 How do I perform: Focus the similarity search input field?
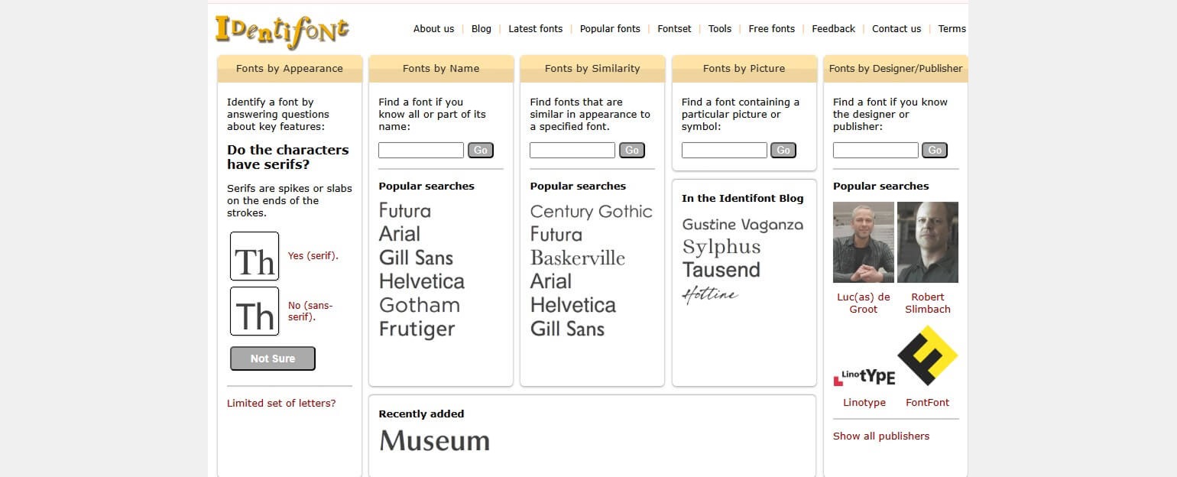[x=572, y=151]
